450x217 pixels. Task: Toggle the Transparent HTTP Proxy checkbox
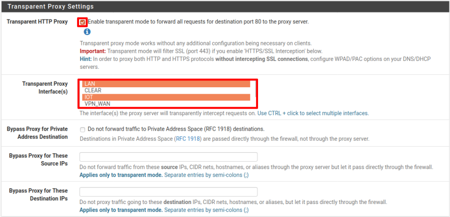82,22
